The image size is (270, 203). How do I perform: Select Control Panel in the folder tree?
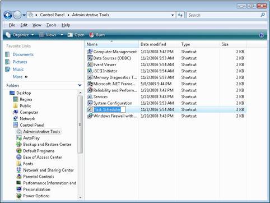(x=32, y=125)
